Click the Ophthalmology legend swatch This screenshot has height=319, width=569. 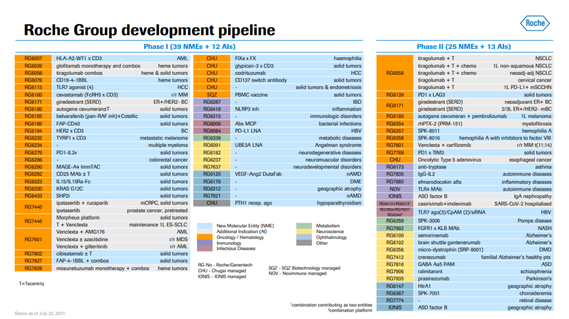(x=304, y=237)
